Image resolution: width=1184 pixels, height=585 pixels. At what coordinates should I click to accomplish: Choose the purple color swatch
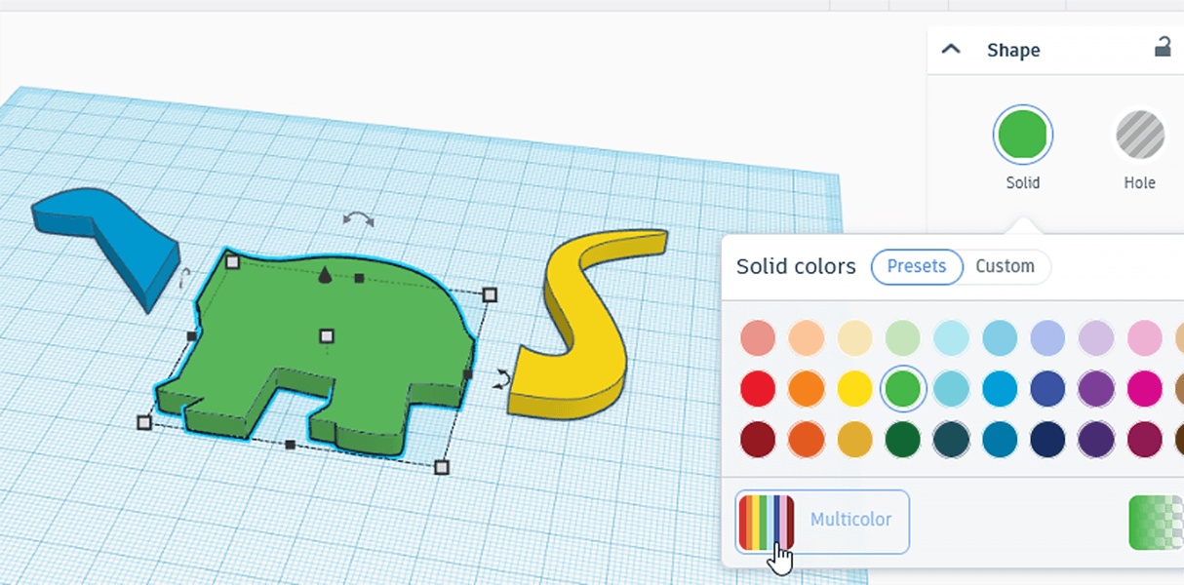1096,389
